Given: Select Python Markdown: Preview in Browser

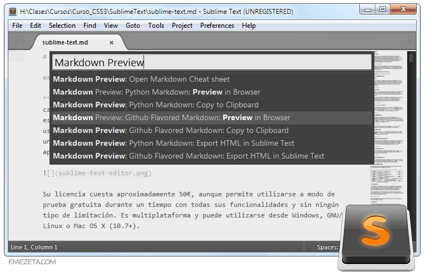Looking at the screenshot, I should [211, 92].
